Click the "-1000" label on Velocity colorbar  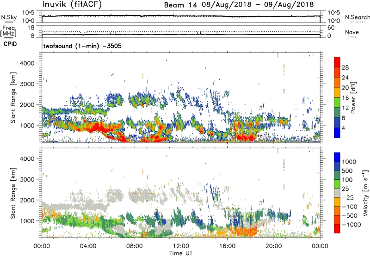click(351, 225)
